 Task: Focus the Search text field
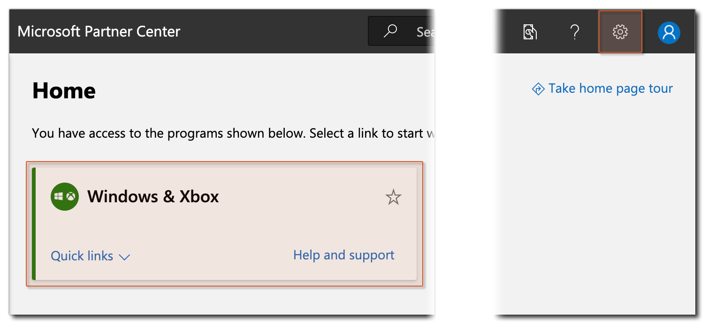pyautogui.click(x=426, y=31)
